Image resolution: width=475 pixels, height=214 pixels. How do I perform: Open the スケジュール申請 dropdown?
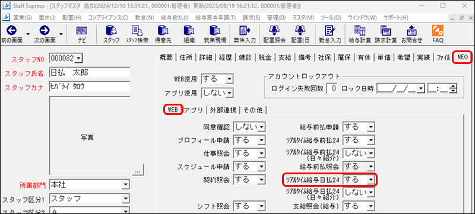pyautogui.click(x=262, y=167)
